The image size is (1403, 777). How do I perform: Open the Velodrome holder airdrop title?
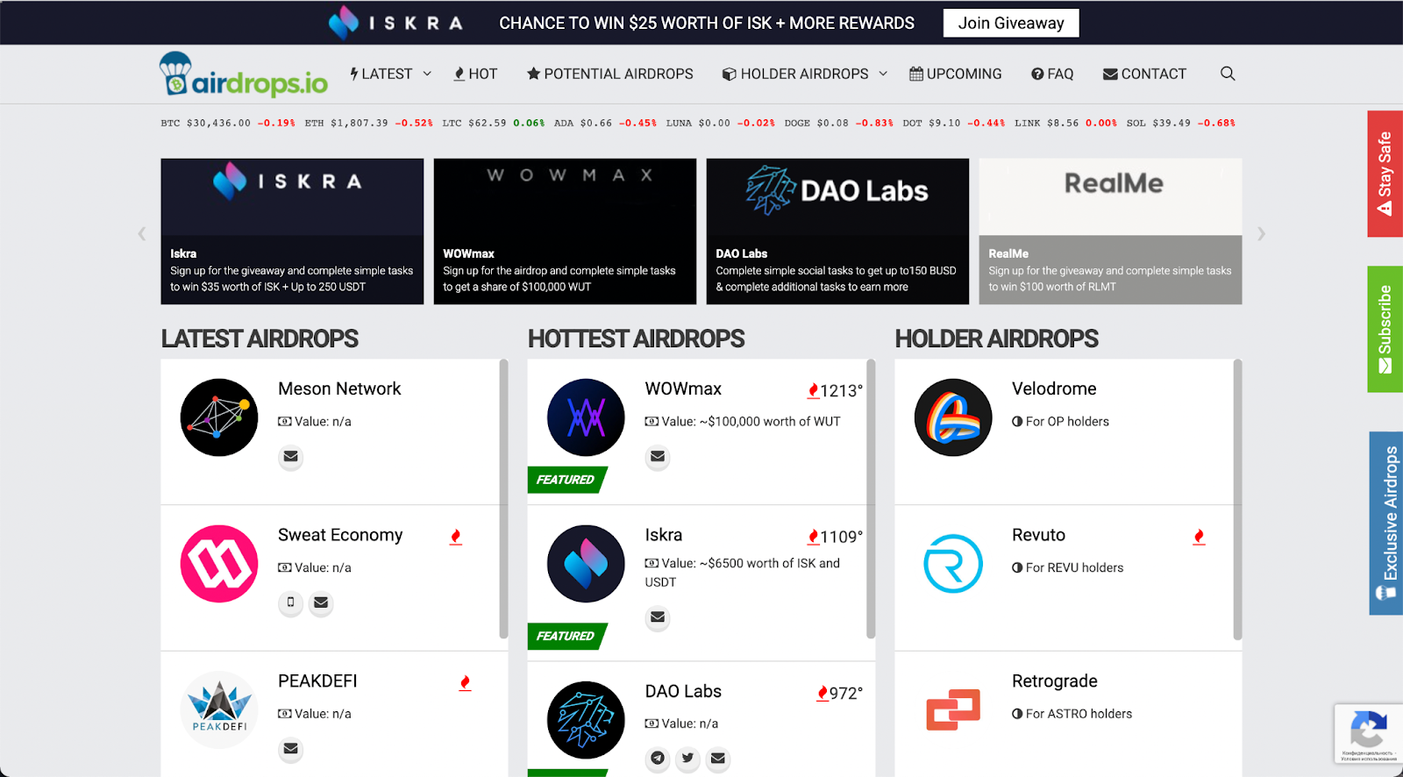point(1054,388)
